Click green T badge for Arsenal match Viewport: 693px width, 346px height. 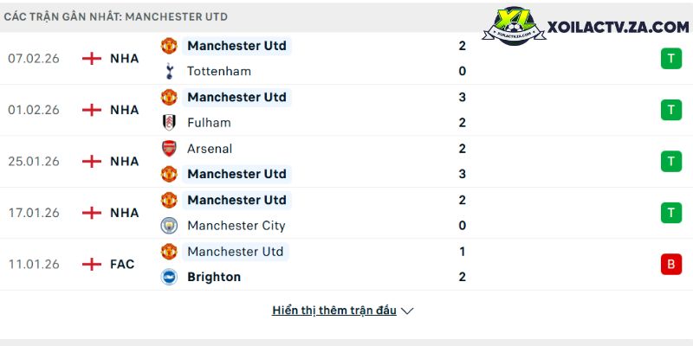[670, 161]
